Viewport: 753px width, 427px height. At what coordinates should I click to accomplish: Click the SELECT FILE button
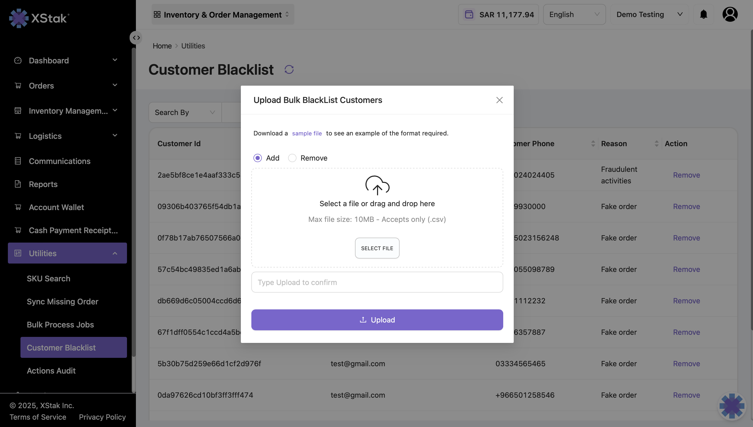(377, 248)
